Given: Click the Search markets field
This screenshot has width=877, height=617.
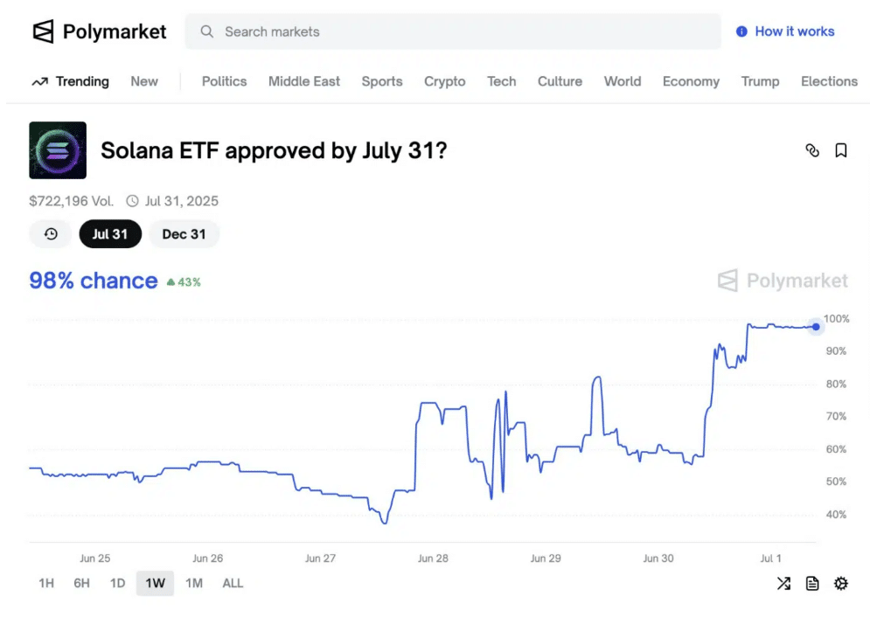Looking at the screenshot, I should coord(453,31).
